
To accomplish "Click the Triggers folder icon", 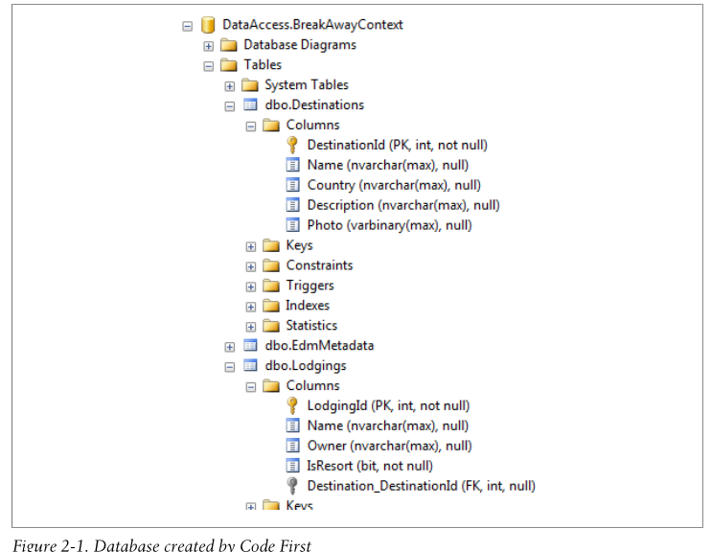I will (271, 286).
